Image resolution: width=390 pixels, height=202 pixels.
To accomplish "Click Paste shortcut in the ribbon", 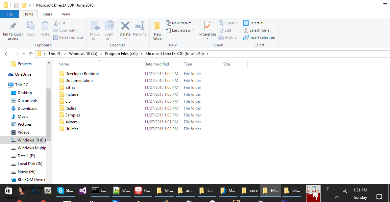I will tap(68, 38).
